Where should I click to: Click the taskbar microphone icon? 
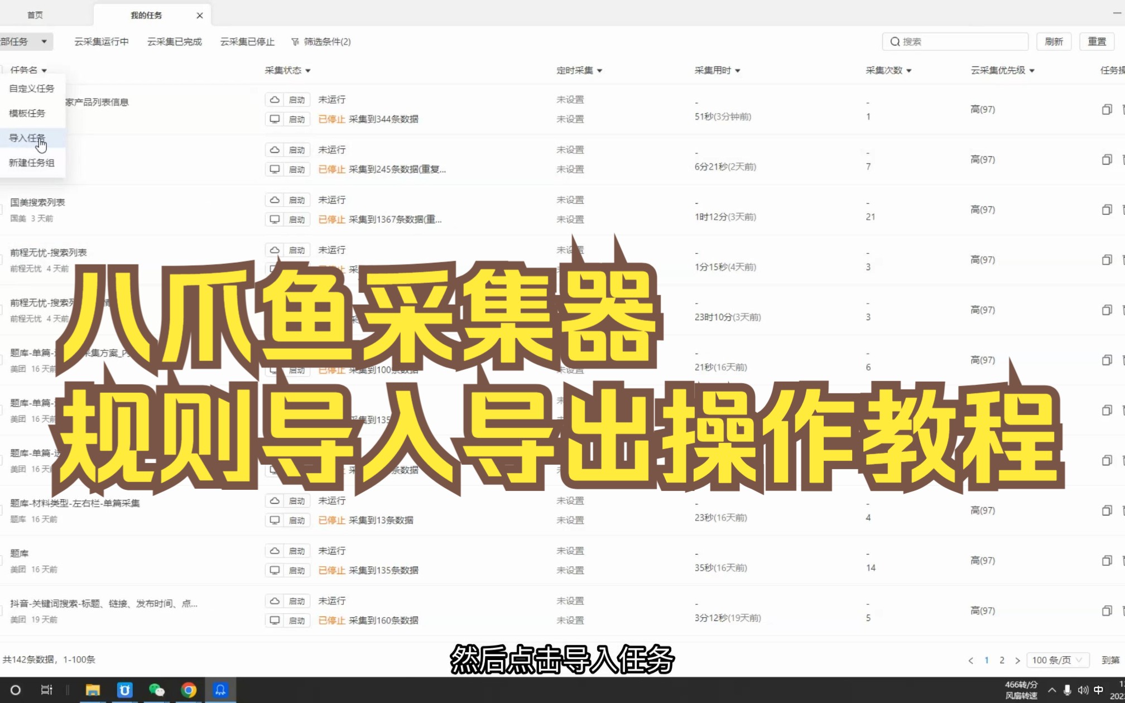click(1067, 690)
